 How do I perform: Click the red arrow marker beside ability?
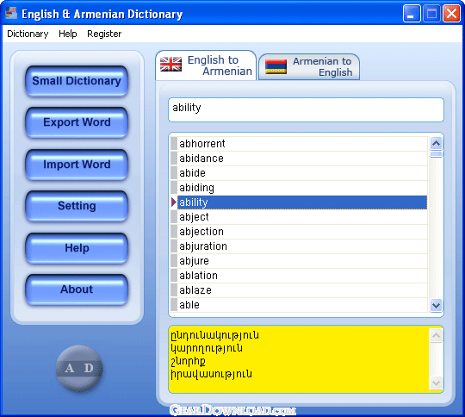(174, 202)
